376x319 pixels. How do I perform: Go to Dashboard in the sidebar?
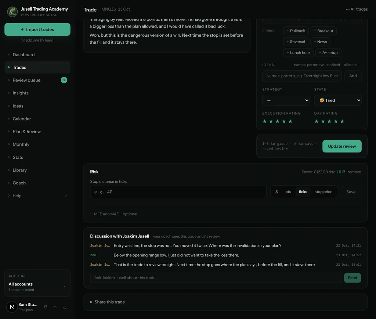point(37,55)
